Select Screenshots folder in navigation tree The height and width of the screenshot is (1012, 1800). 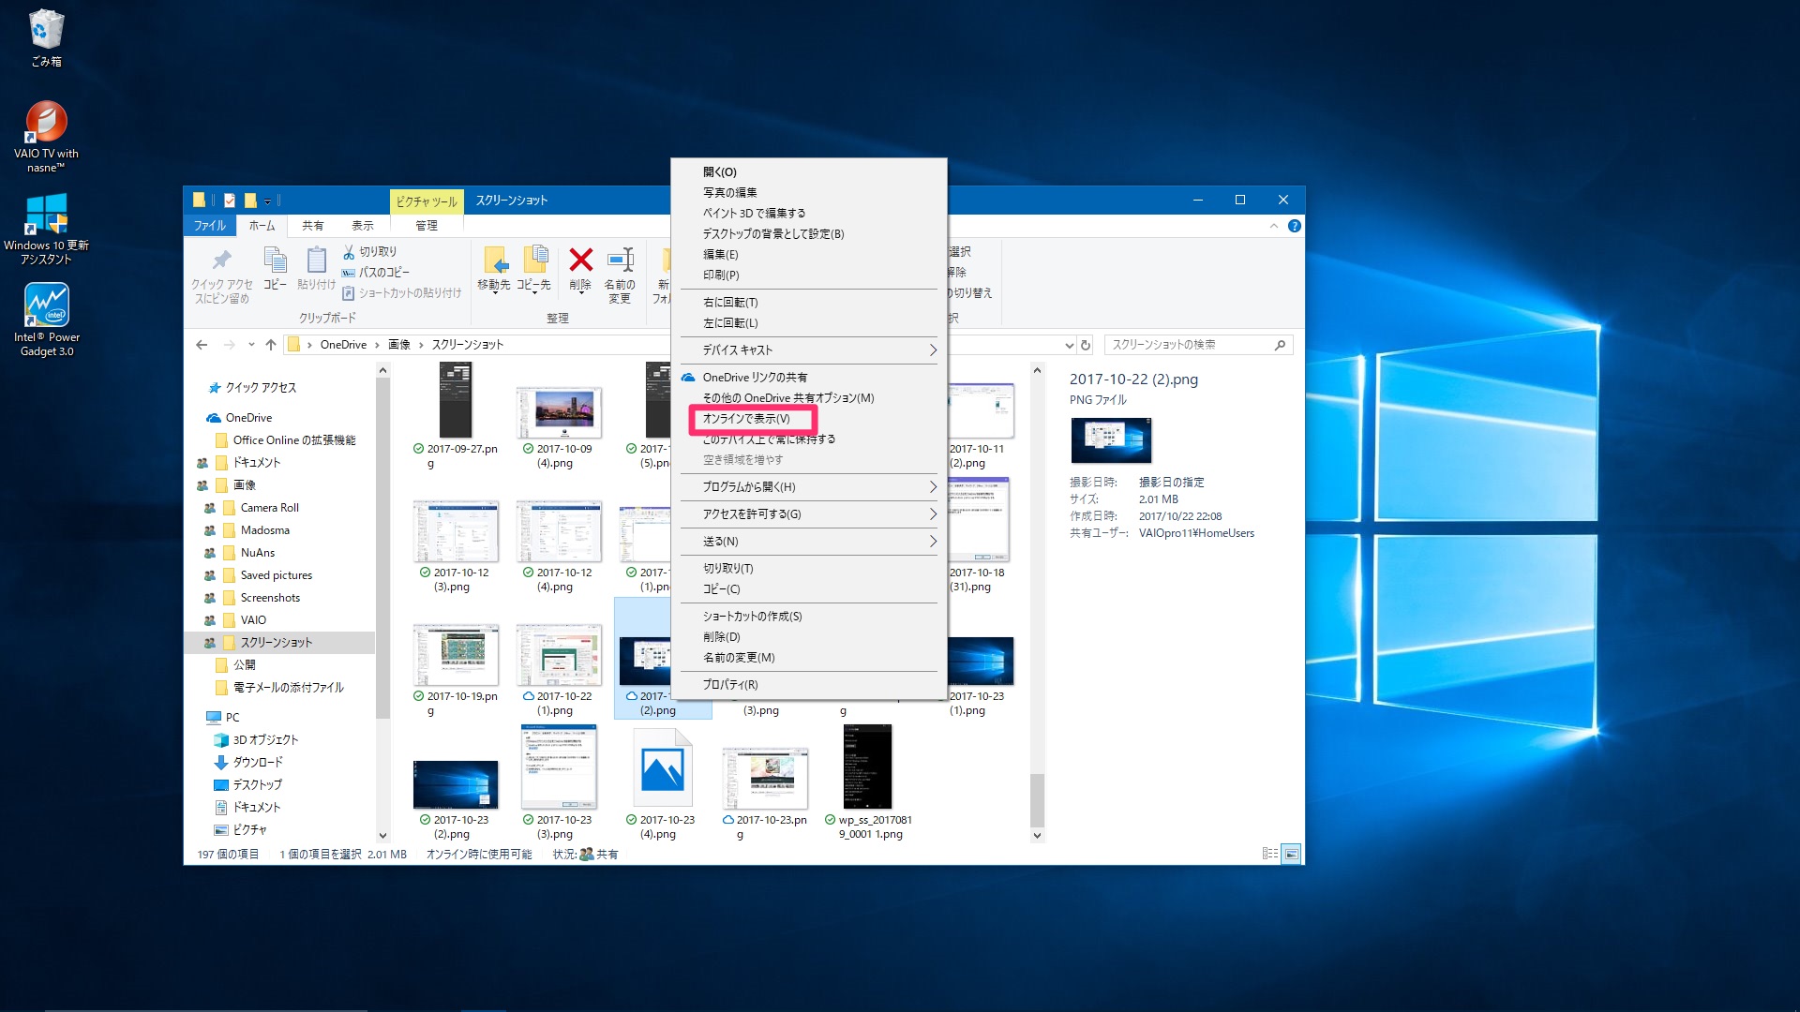point(270,598)
